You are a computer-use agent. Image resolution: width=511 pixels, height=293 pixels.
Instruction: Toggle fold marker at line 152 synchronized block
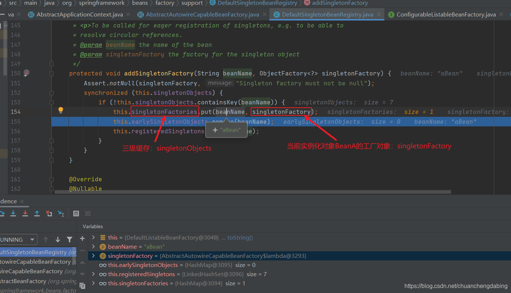52,93
